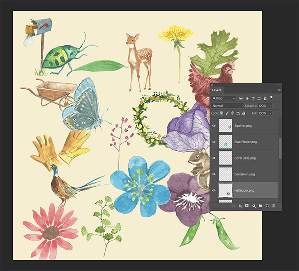
Task: Hide the Blue Flower.png layer
Action: pyautogui.click(x=214, y=142)
